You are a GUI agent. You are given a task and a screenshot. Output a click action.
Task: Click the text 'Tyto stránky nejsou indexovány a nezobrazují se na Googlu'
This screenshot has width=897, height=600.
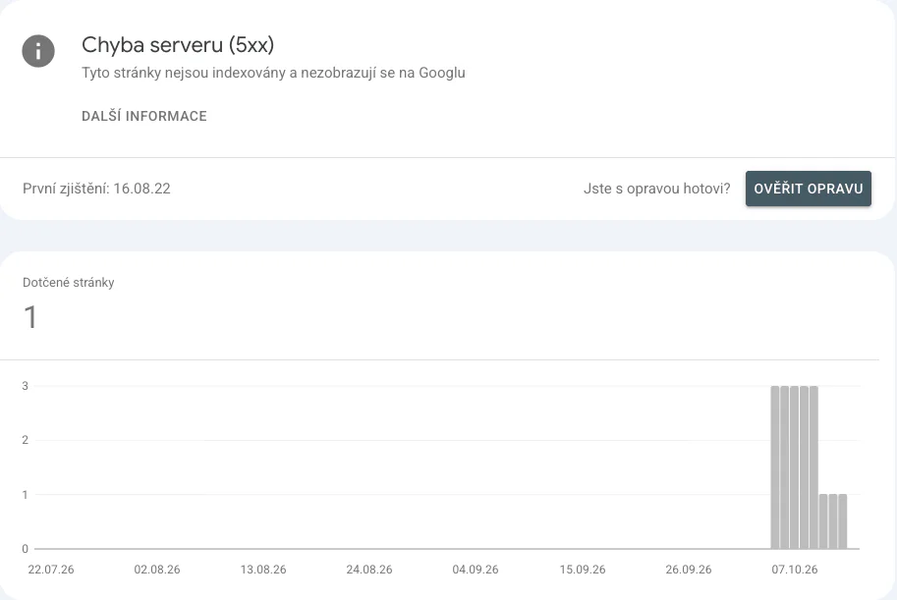(273, 73)
